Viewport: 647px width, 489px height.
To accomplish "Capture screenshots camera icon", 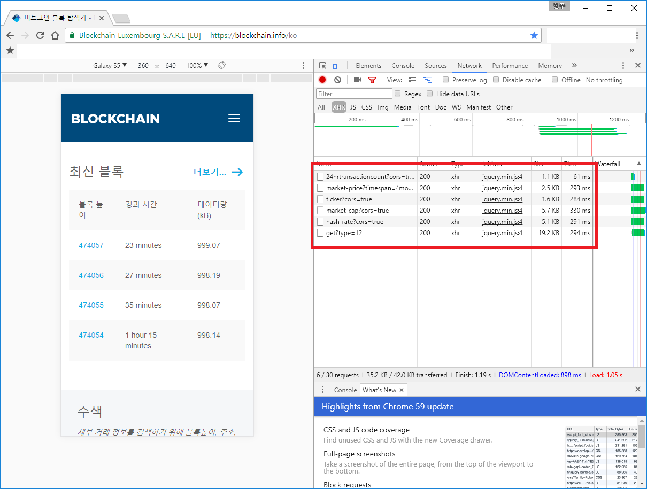I will pos(357,80).
